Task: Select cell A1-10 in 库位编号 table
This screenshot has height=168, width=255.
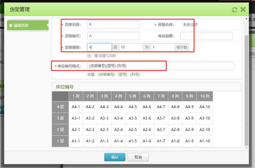Action: point(204,141)
